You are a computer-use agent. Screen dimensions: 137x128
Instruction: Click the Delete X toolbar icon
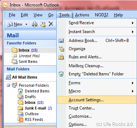tap(51, 24)
